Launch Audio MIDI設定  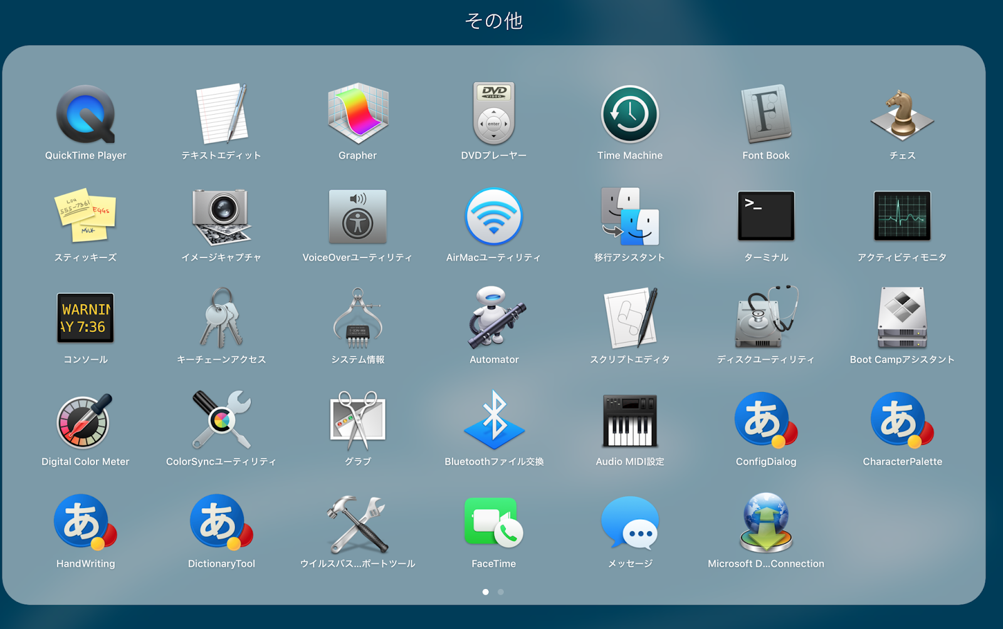[630, 420]
